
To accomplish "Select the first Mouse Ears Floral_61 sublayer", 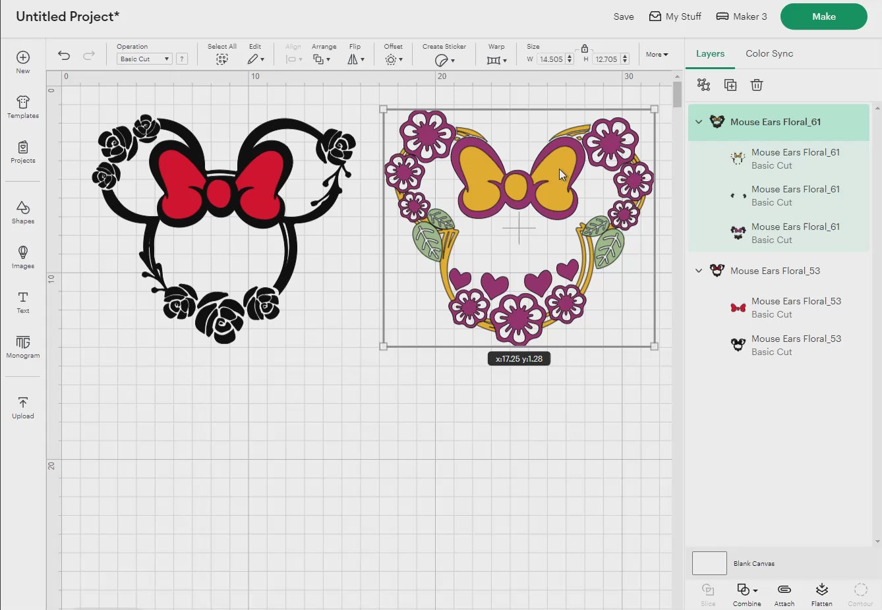I will point(779,159).
